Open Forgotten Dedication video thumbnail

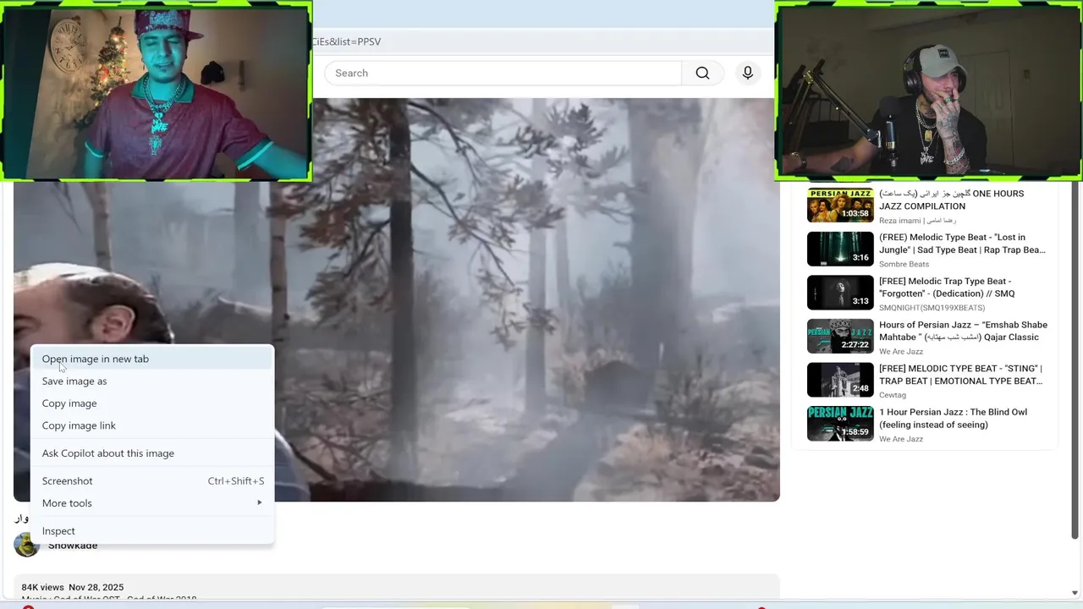[x=840, y=293]
